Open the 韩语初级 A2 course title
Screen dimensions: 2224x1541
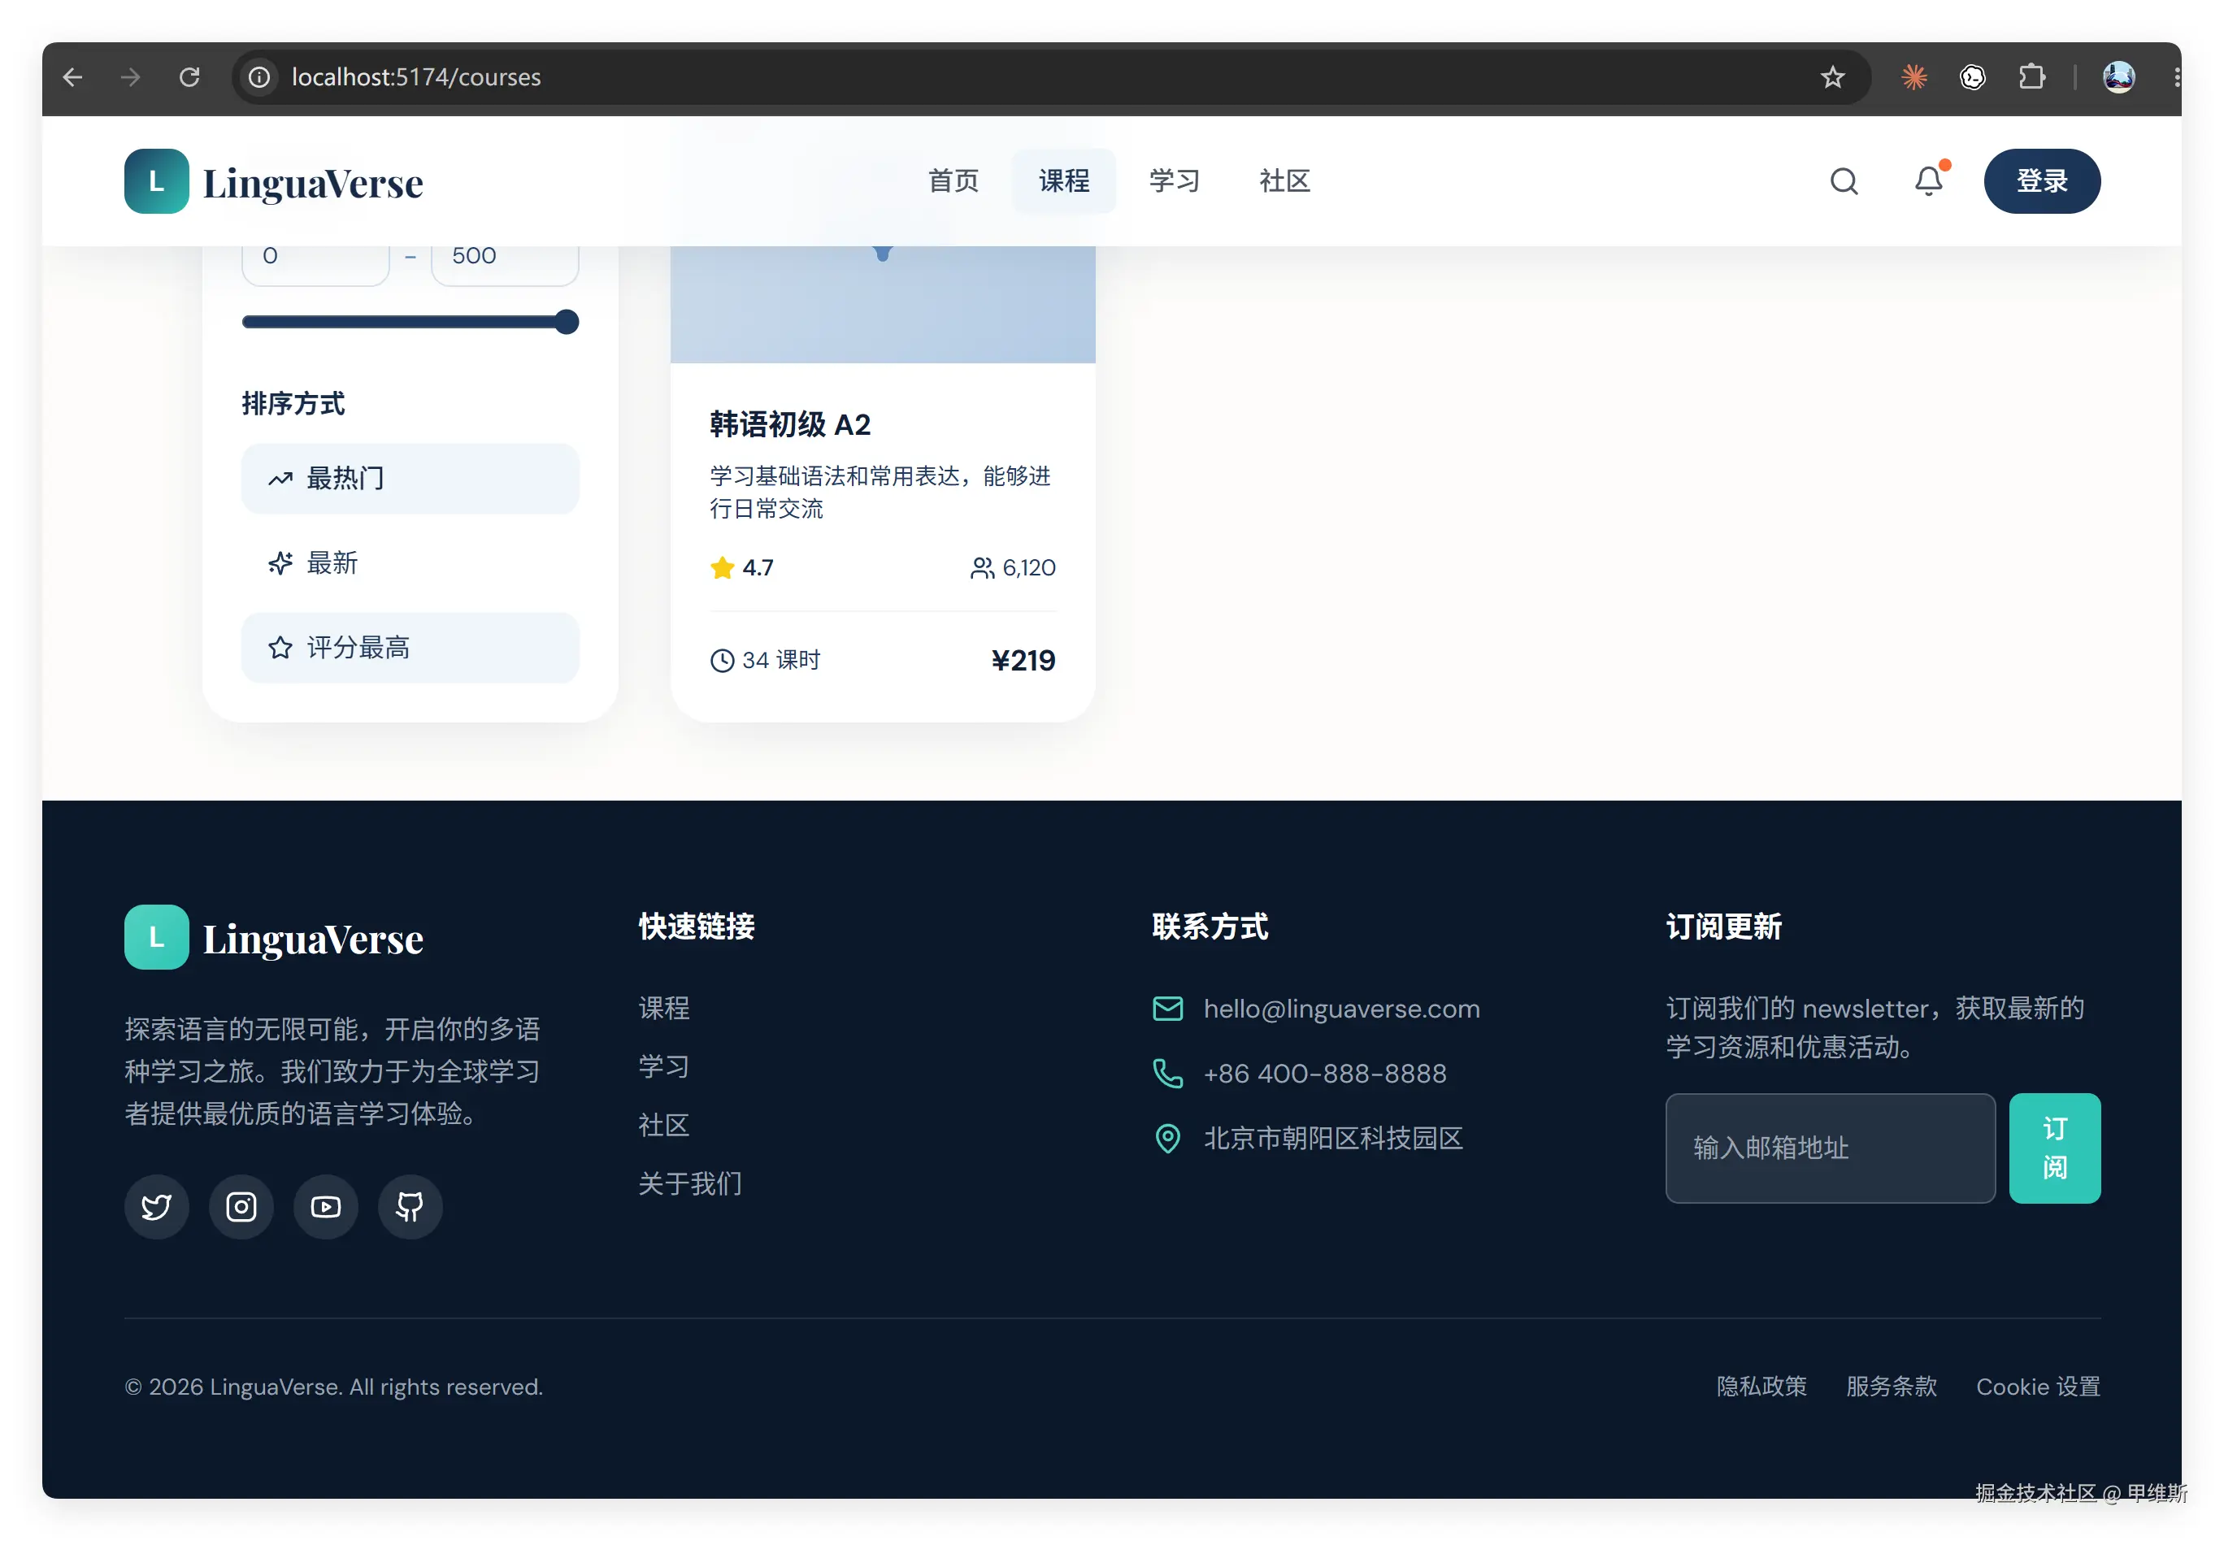click(x=790, y=425)
